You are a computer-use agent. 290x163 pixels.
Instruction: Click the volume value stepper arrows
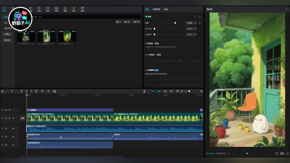point(195,23)
